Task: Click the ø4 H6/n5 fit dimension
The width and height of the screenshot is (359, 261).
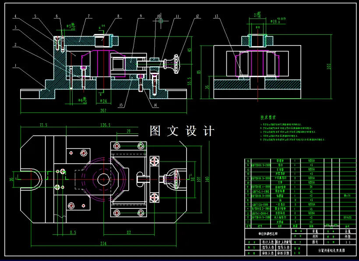Action: click(82, 100)
